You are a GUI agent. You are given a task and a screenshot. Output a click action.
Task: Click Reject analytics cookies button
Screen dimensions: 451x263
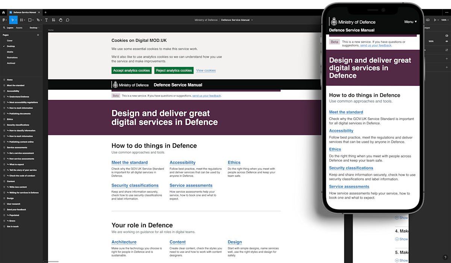tap(174, 70)
